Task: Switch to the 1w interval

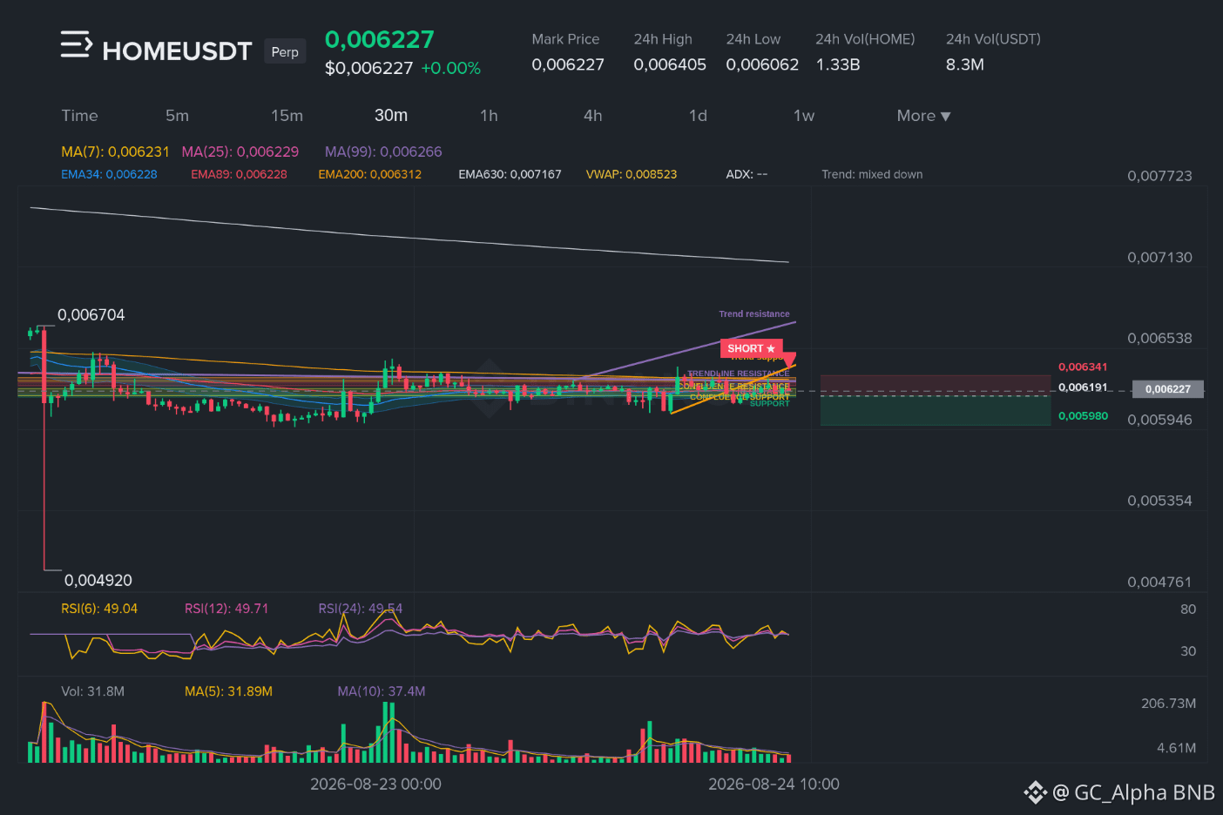Action: click(803, 116)
